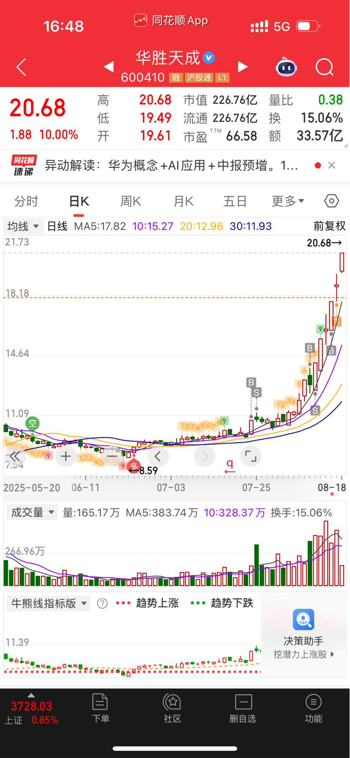Open the 更多 periods dropdown
Image resolution: width=350 pixels, height=758 pixels.
[x=288, y=201]
